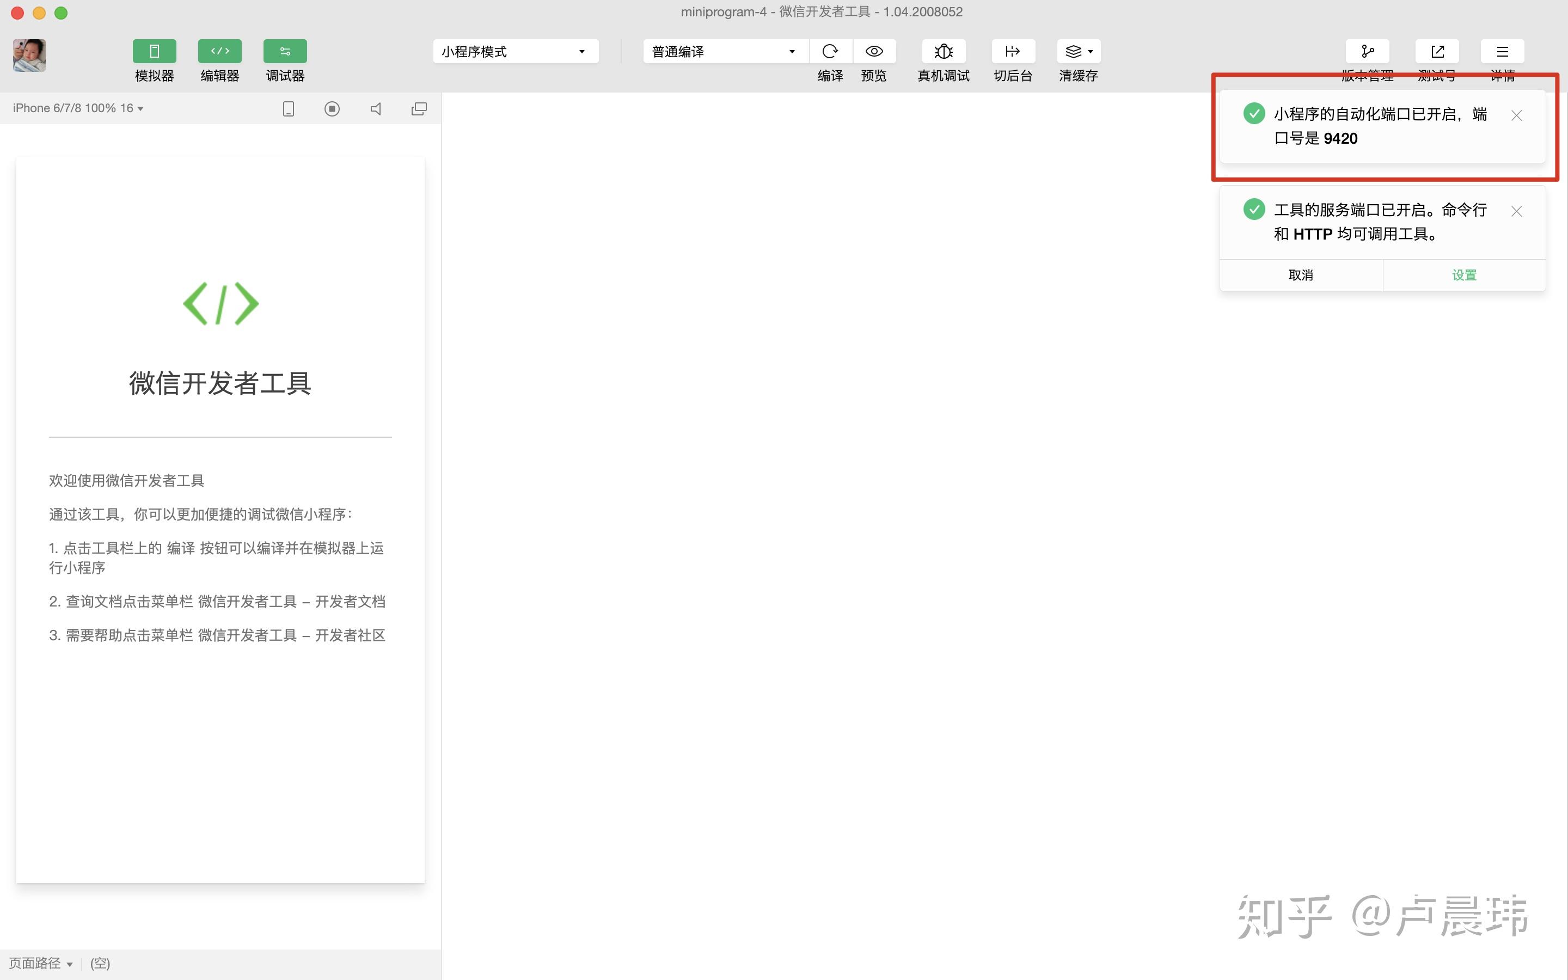Click the 预览 preview eye icon

(874, 51)
